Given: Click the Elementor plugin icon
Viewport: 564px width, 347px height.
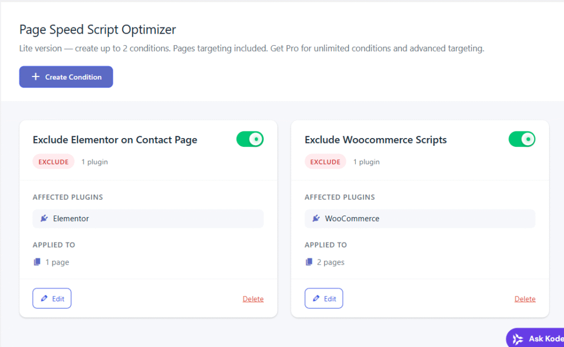Looking at the screenshot, I should point(44,218).
